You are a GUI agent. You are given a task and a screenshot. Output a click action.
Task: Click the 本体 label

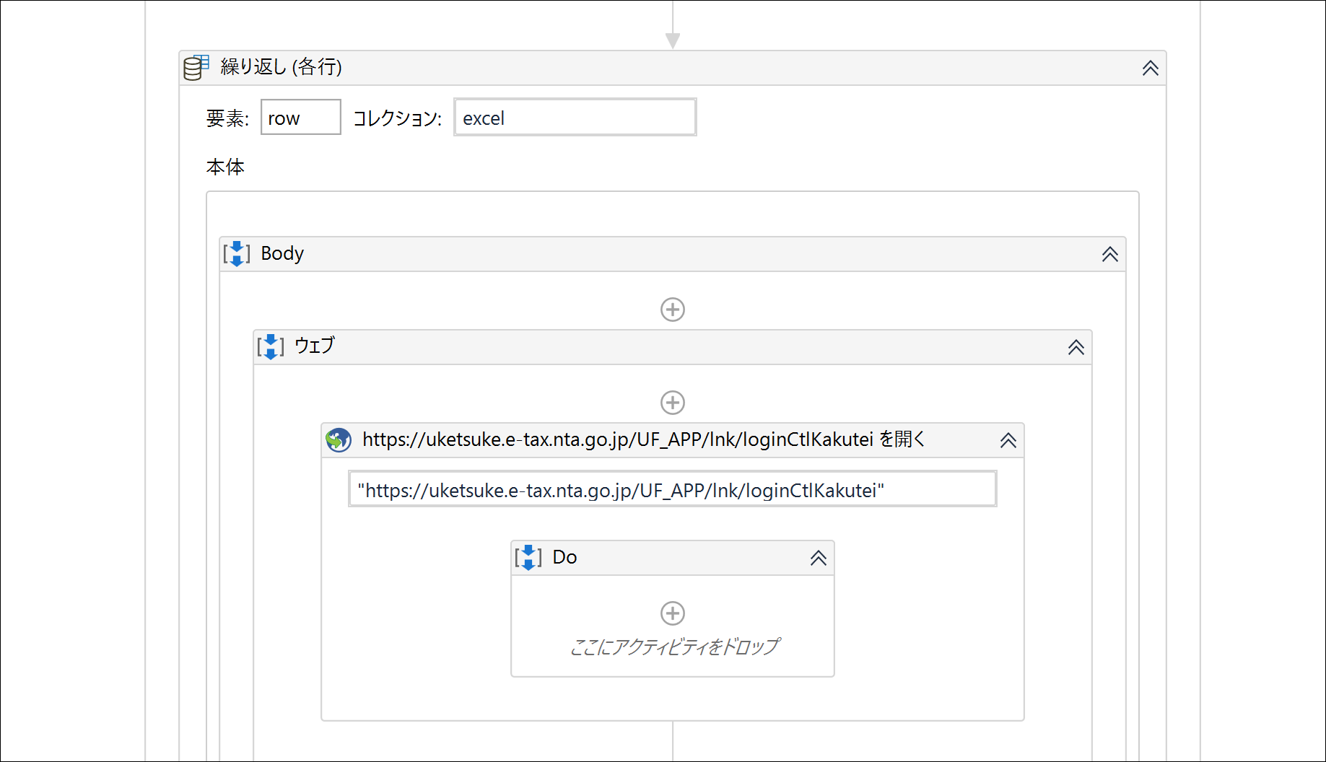coord(225,167)
